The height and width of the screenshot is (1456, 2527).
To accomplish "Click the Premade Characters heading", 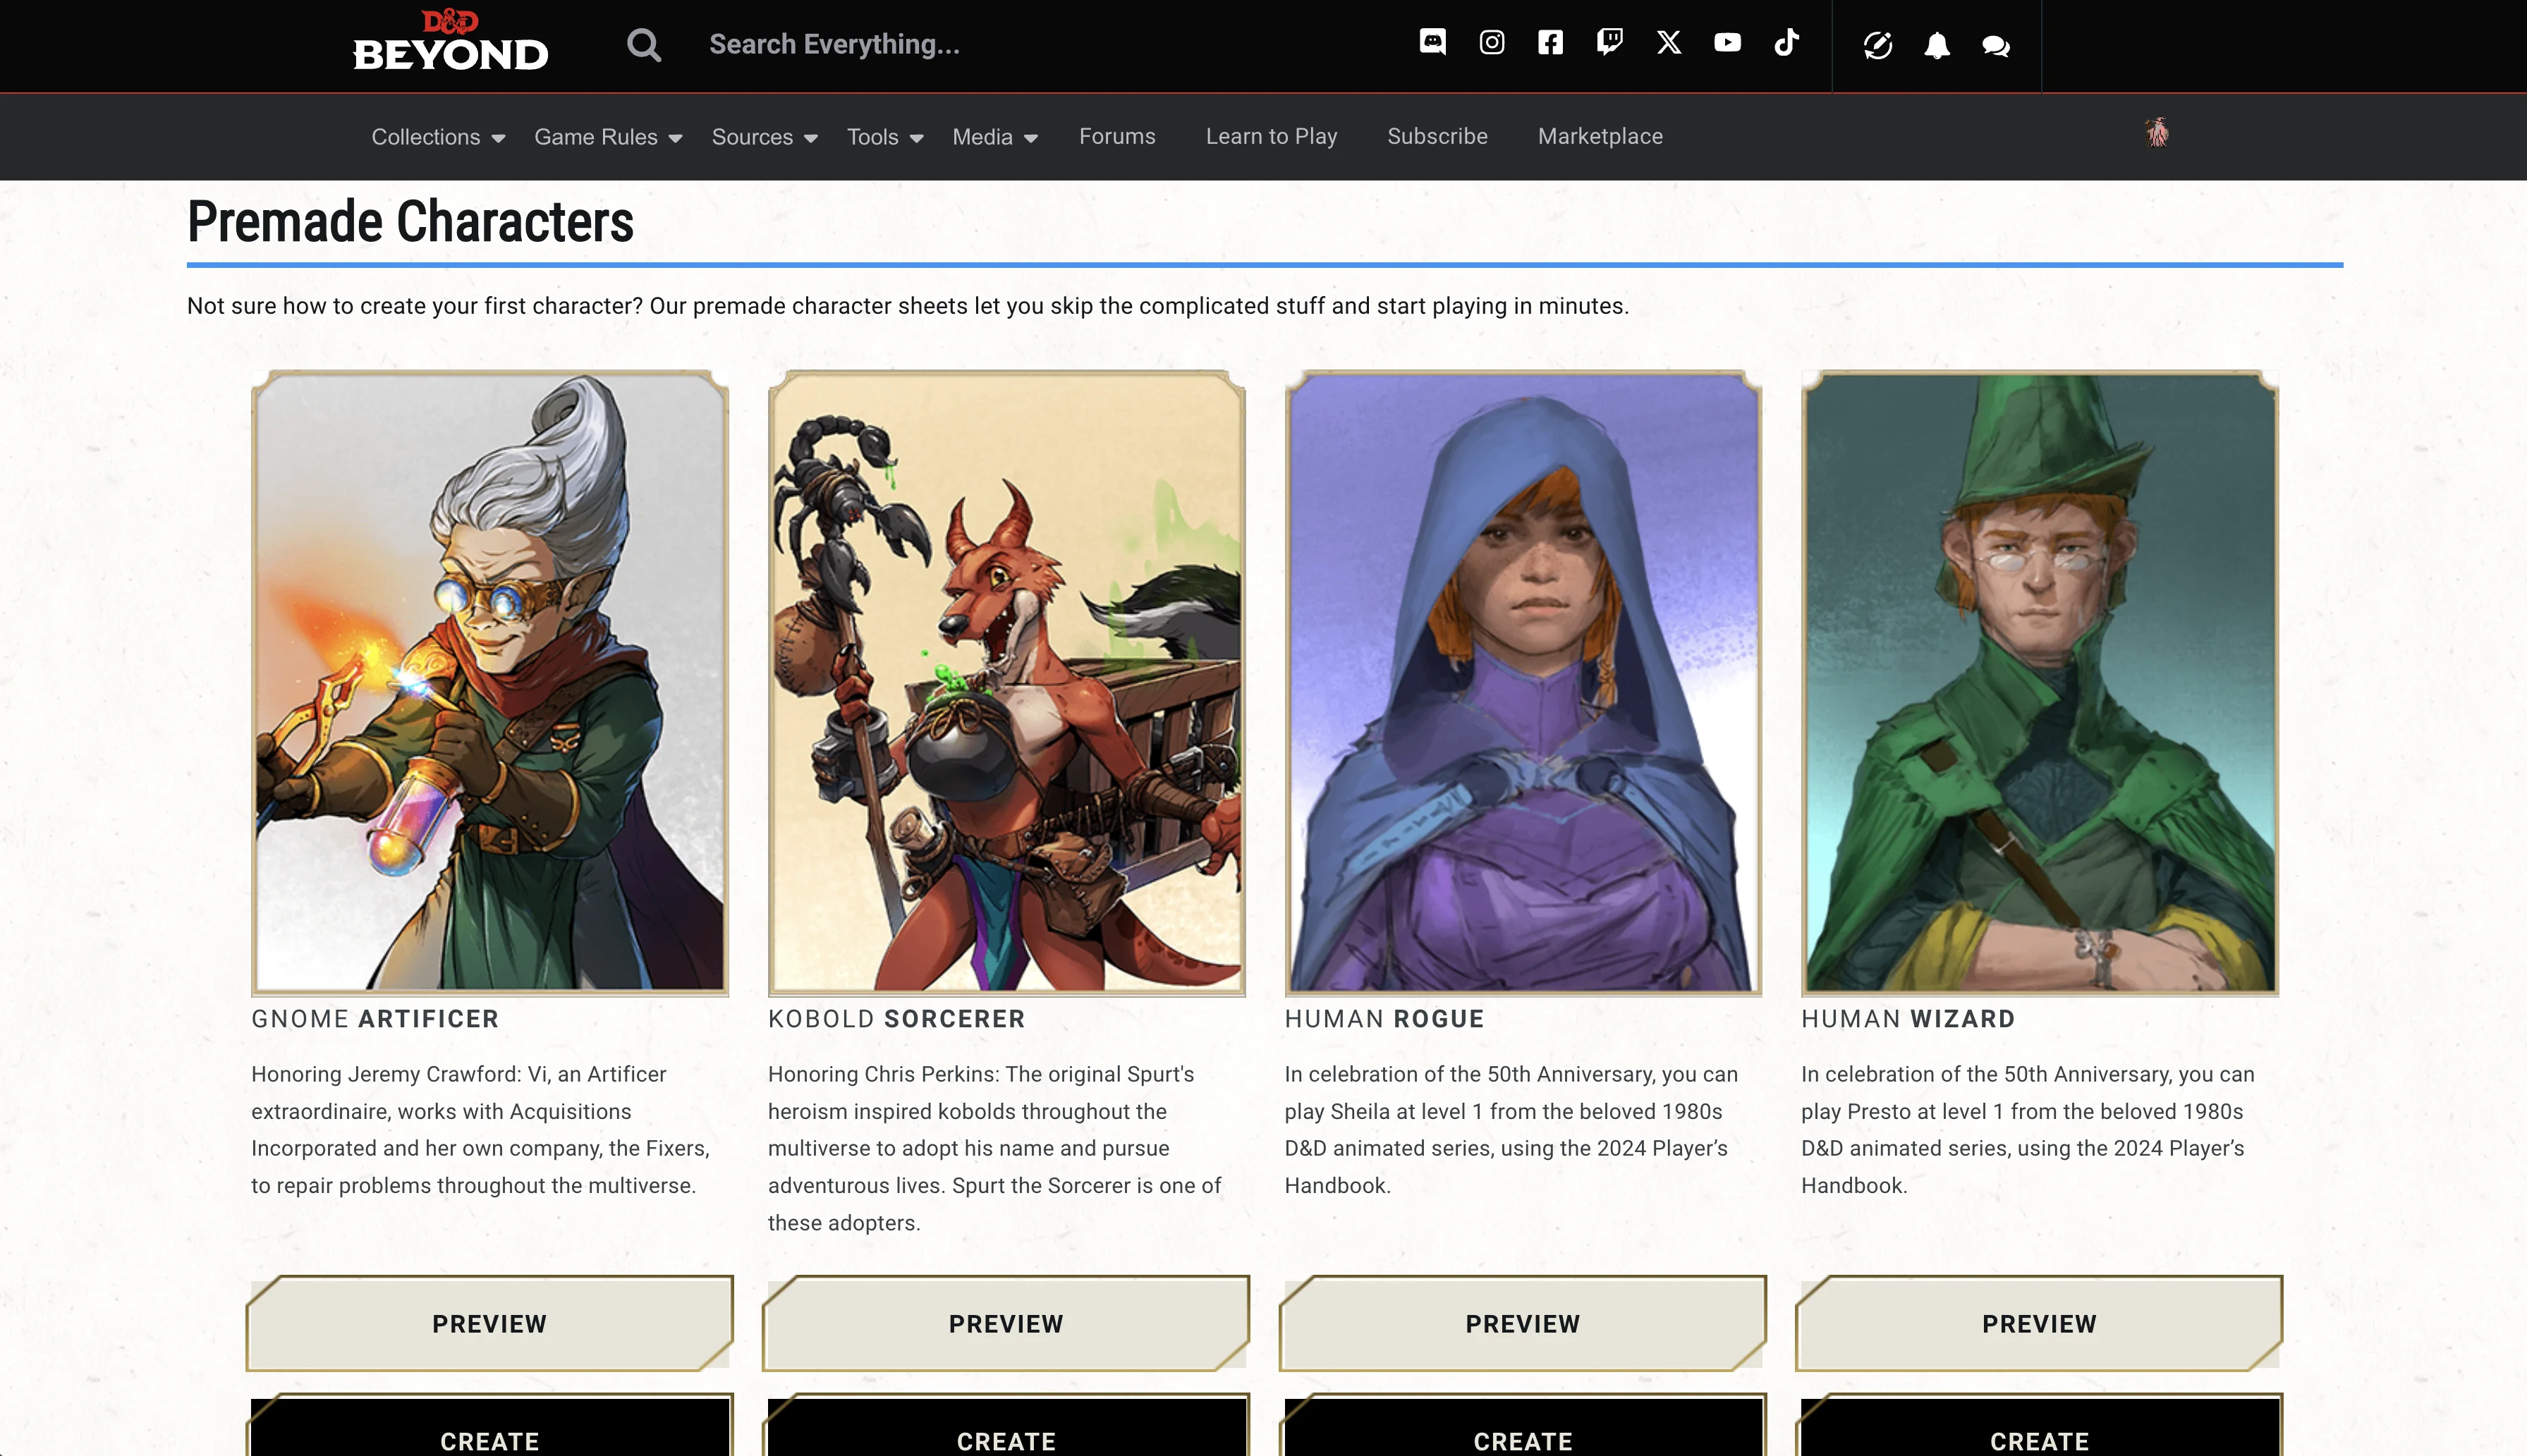I will pyautogui.click(x=410, y=221).
